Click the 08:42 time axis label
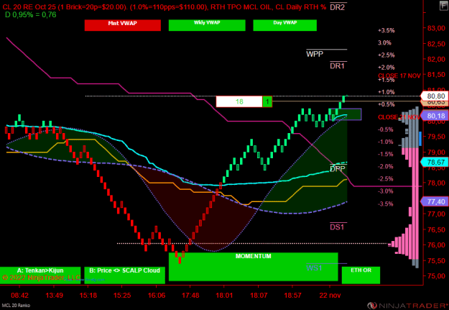Screen dimensions: 449x310 tap(20, 295)
